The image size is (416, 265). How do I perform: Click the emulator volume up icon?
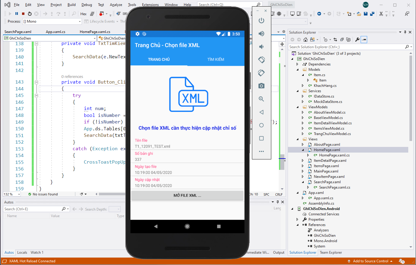(261, 34)
